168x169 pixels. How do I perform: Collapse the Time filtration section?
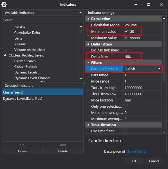point(88,125)
